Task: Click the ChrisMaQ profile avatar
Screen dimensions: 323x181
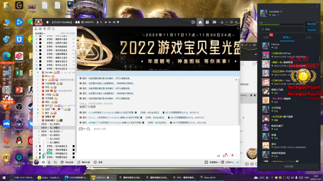Action: (264, 13)
